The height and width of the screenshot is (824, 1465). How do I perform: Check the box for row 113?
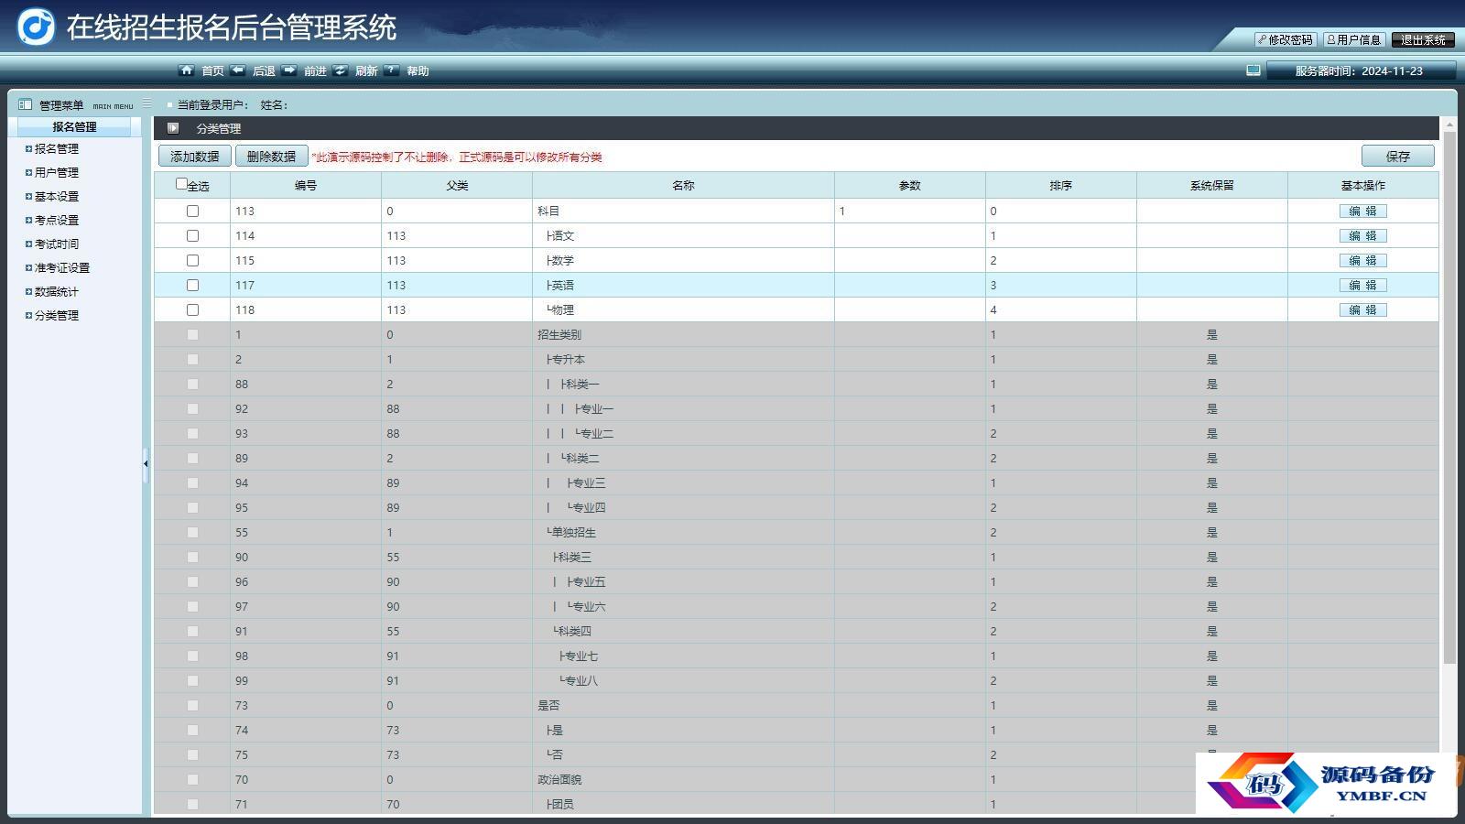pyautogui.click(x=192, y=211)
